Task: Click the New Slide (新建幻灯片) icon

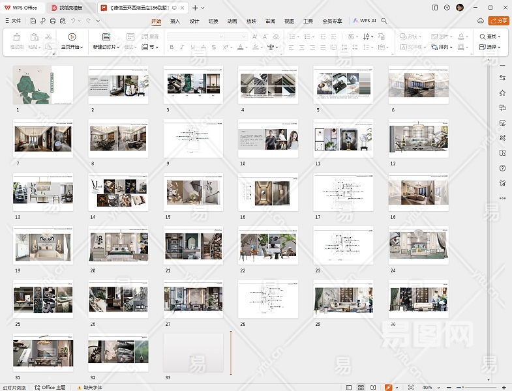Action: (x=106, y=37)
